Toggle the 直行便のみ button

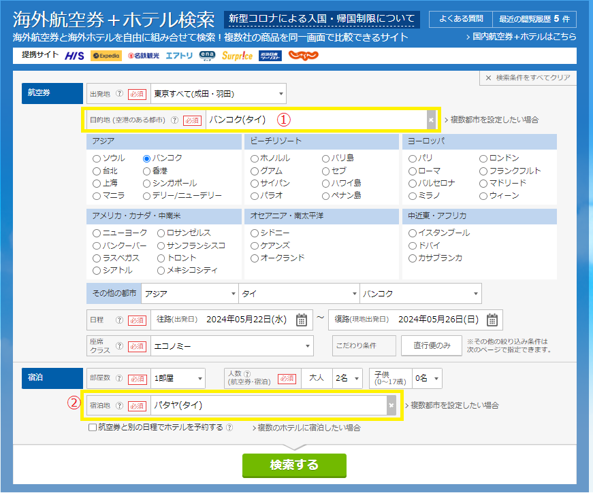coord(432,345)
